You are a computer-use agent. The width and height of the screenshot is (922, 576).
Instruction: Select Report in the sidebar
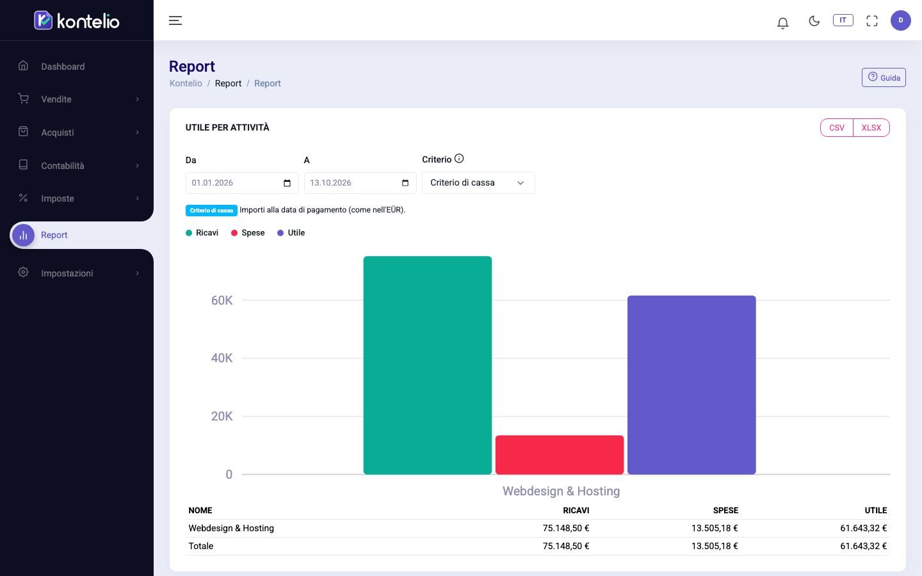point(54,235)
